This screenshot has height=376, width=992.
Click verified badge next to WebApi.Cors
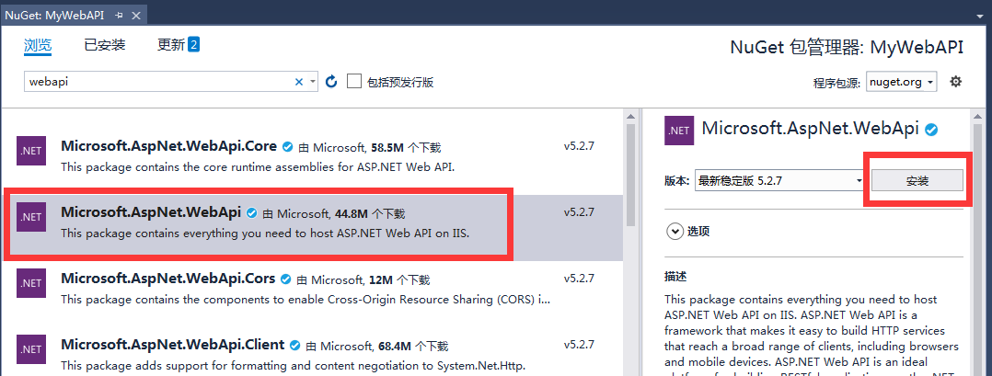[285, 279]
